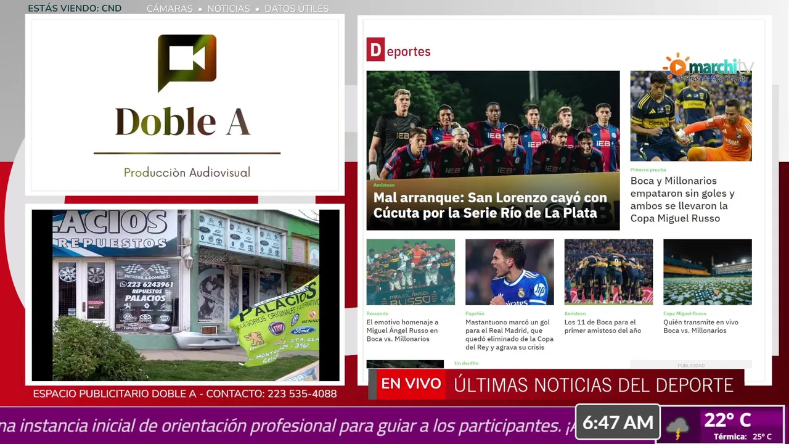Click the Un dardito category tag
Image resolution: width=789 pixels, height=444 pixels.
[466, 363]
